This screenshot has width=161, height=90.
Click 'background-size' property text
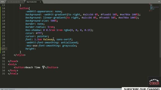tap(36, 21)
